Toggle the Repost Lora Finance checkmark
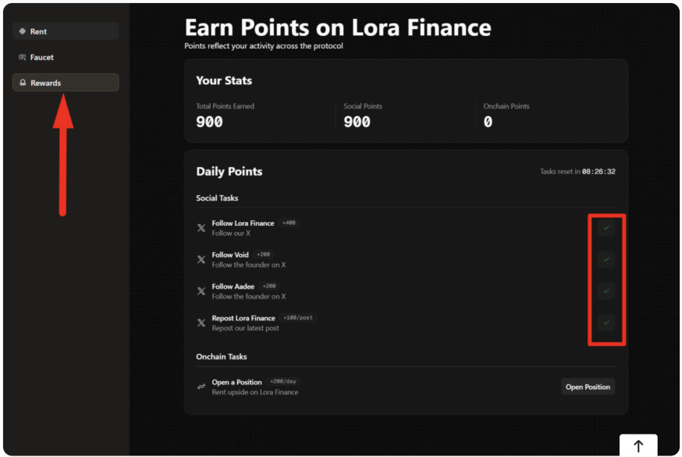Viewport: 682px width, 457px height. pyautogui.click(x=605, y=323)
